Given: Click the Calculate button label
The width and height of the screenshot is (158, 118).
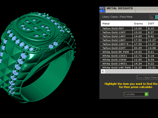Looking at the screenshot, I should point(129,94).
